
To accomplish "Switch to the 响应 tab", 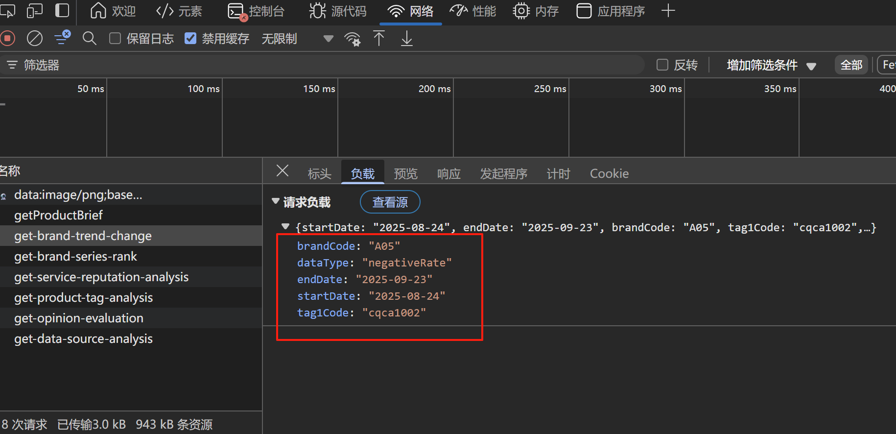I will (x=448, y=173).
